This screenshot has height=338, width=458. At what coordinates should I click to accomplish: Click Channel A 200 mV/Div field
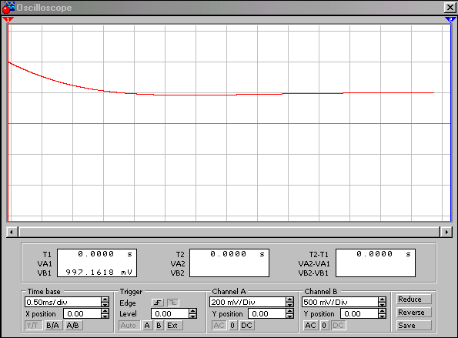[x=248, y=302]
